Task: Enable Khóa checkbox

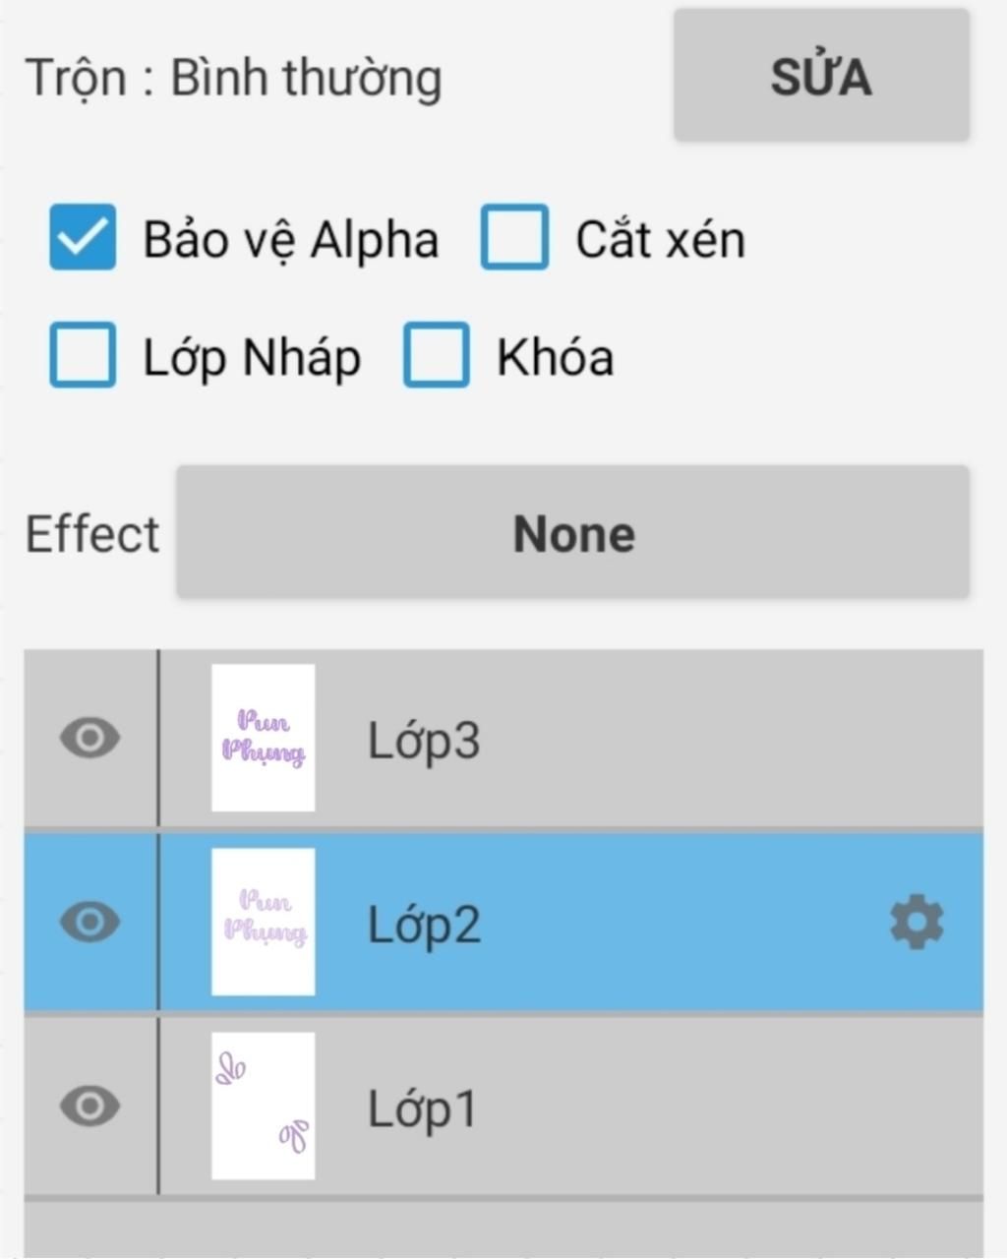Action: point(436,354)
